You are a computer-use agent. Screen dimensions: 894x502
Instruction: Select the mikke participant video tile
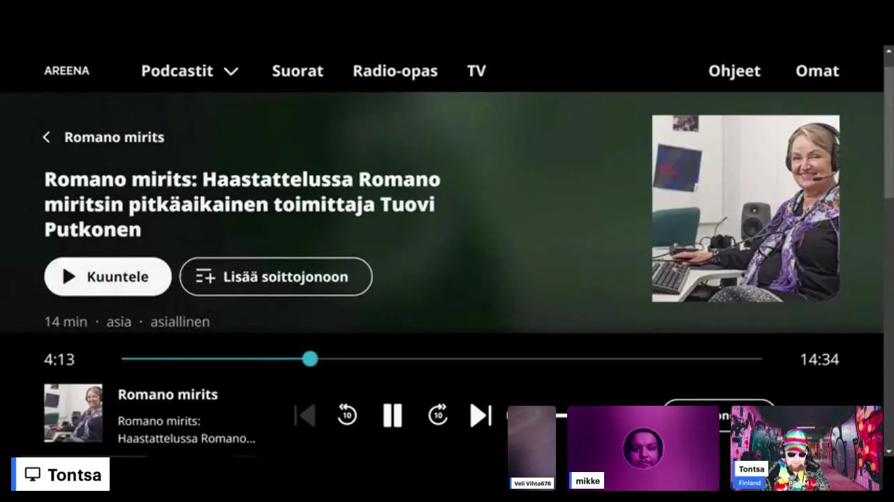(643, 448)
